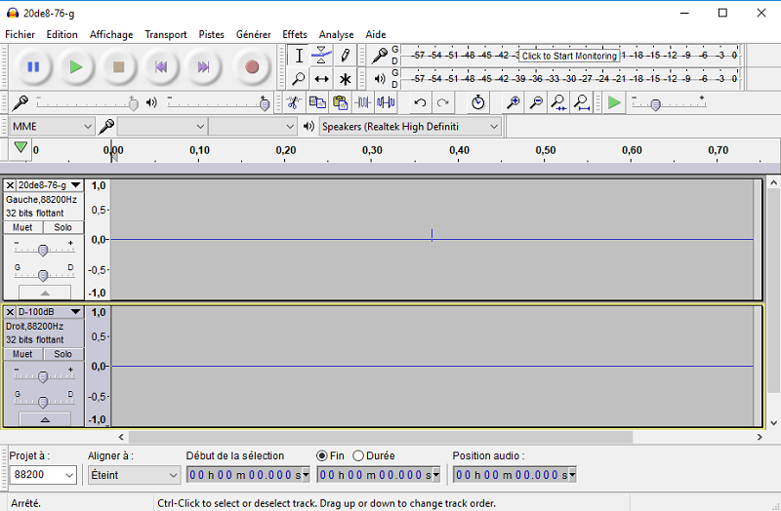The image size is (781, 511).
Task: Select the Draw pencil tool
Action: (x=345, y=56)
